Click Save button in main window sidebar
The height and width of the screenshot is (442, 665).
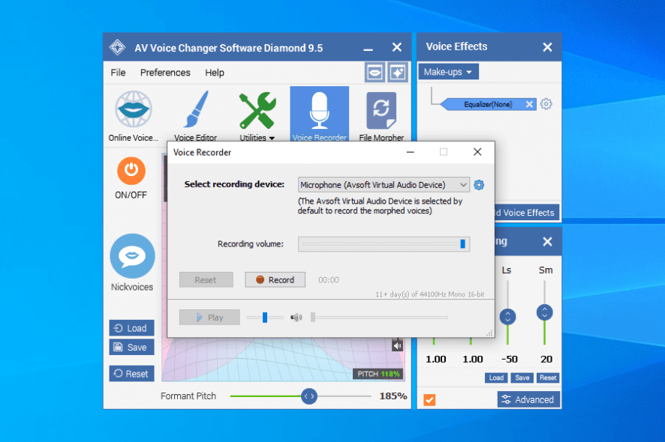point(131,347)
